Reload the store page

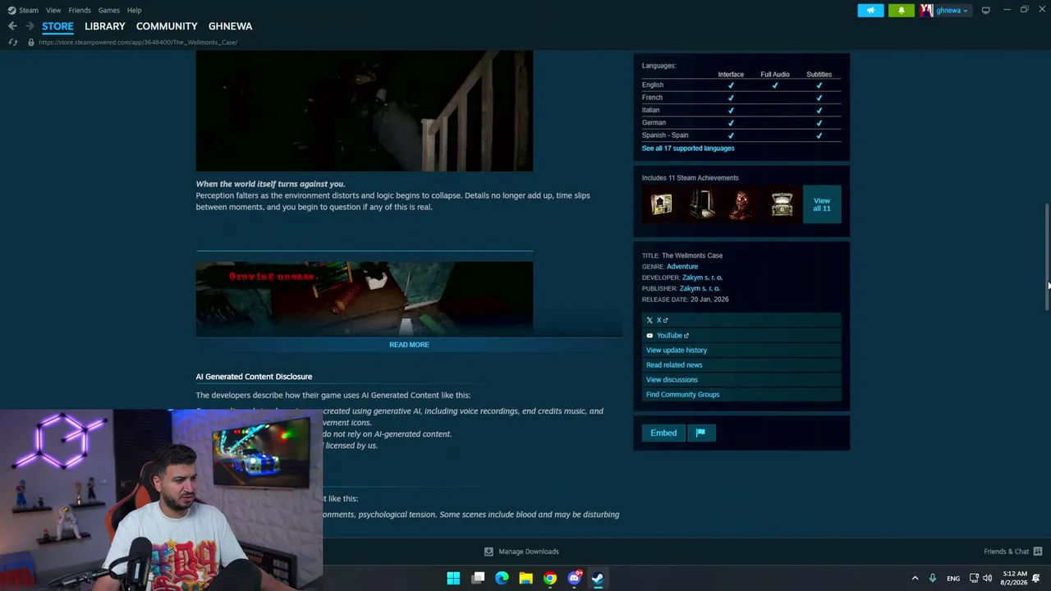point(12,42)
